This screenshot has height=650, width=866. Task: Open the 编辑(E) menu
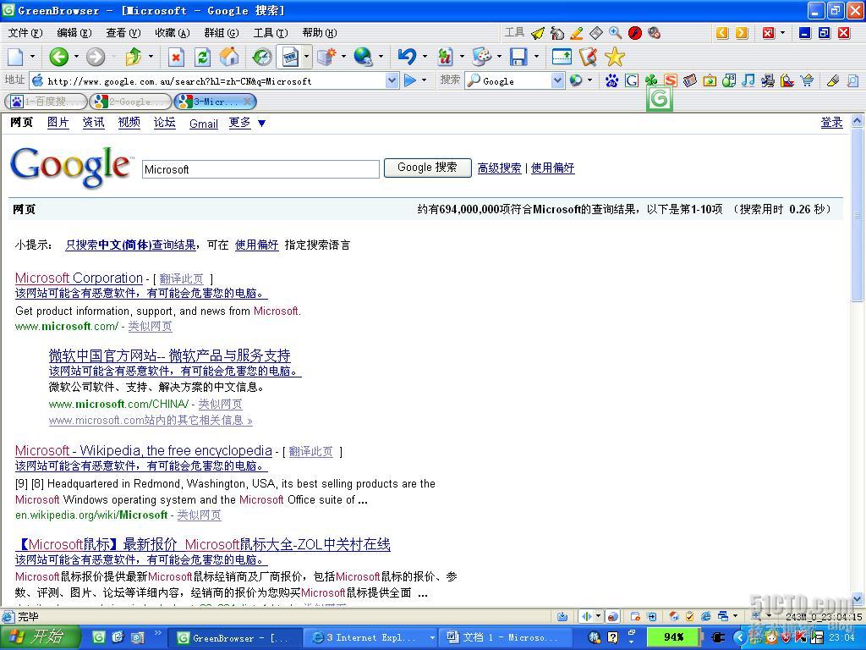(x=74, y=33)
